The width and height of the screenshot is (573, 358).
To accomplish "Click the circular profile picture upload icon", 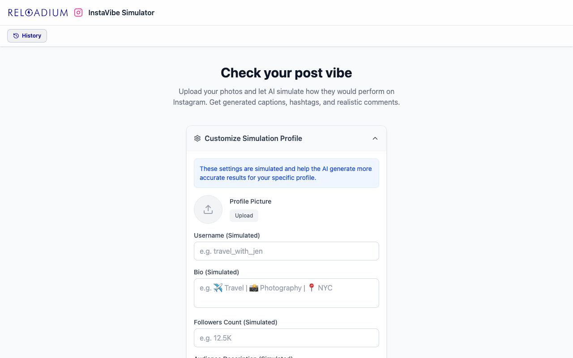I will coord(208,209).
